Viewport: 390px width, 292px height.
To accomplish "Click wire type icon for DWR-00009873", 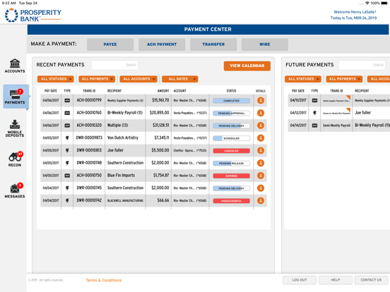I will coord(67,138).
